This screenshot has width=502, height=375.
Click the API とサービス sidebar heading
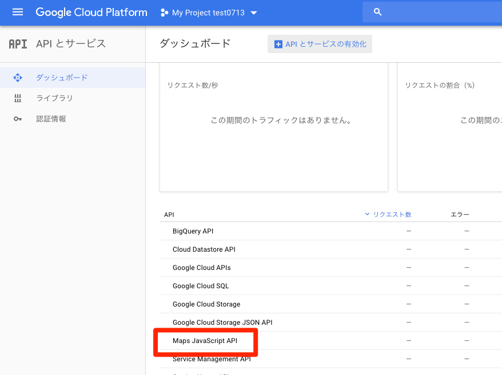click(x=71, y=44)
